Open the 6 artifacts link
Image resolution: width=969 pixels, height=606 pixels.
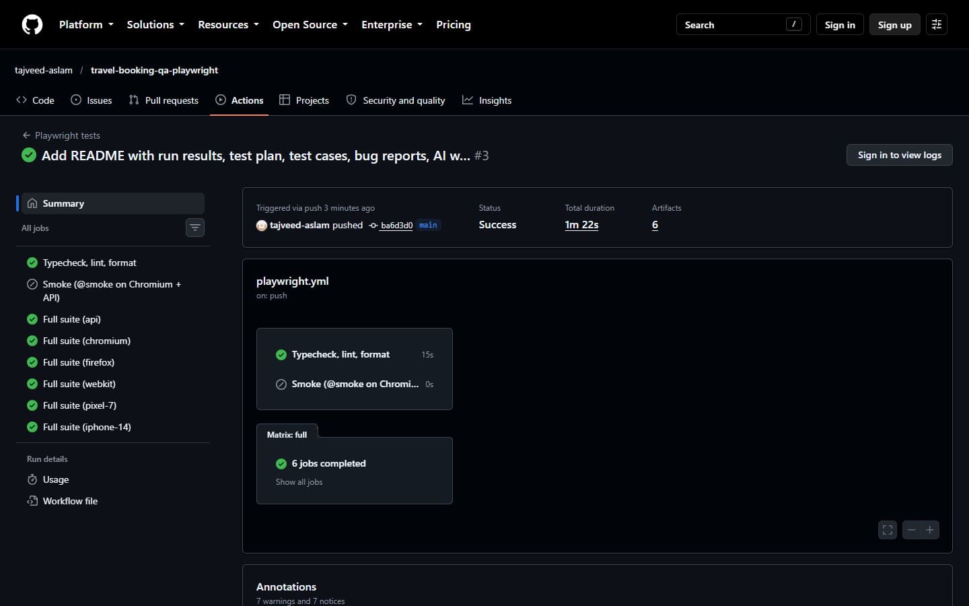pyautogui.click(x=655, y=225)
